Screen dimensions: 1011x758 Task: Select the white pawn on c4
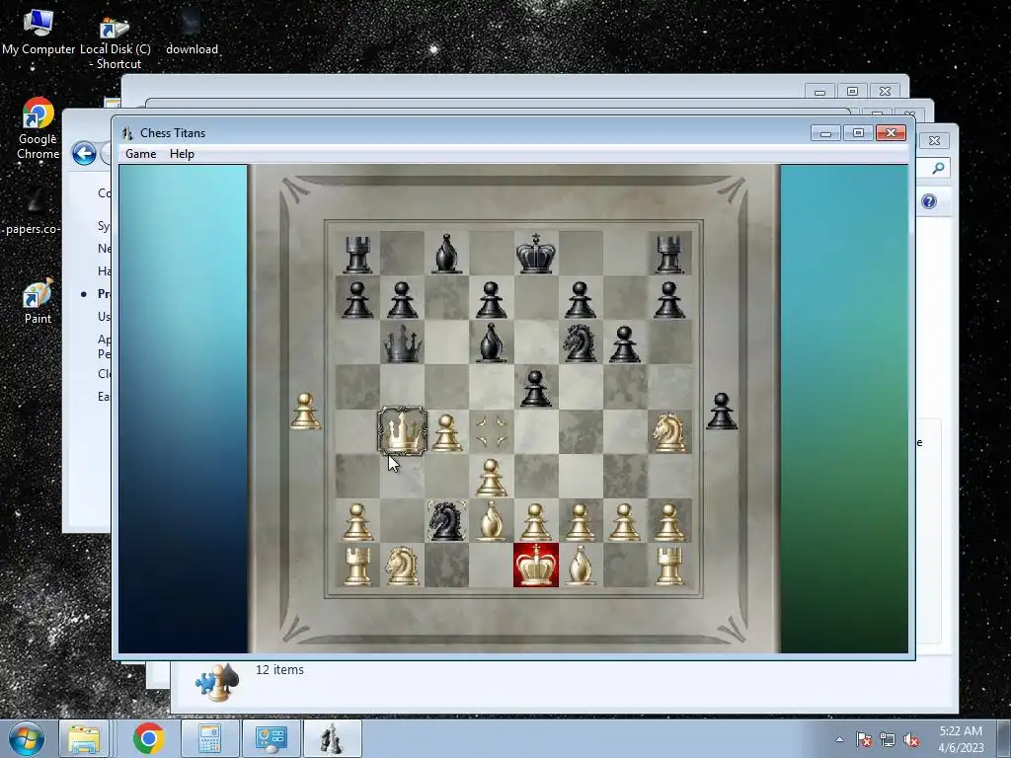pyautogui.click(x=447, y=432)
